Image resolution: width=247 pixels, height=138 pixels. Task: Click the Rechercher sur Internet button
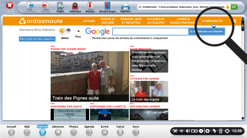pyautogui.click(x=206, y=31)
